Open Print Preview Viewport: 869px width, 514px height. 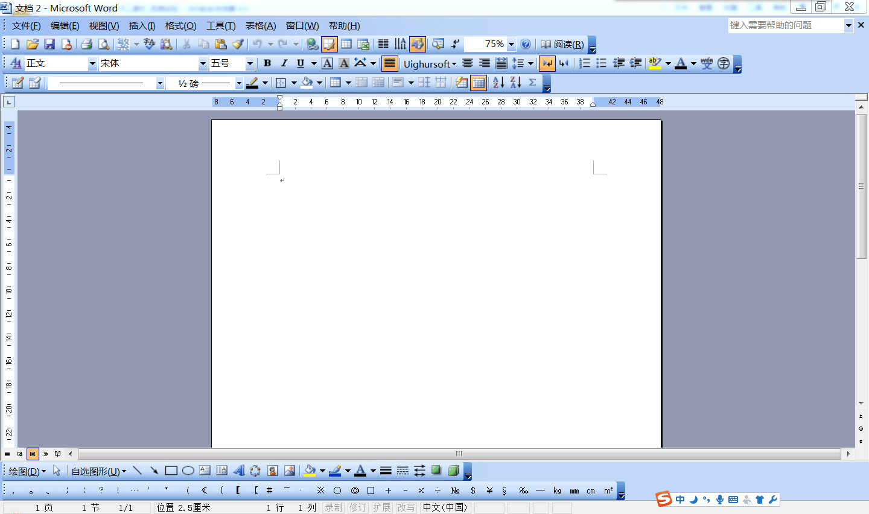coord(104,44)
